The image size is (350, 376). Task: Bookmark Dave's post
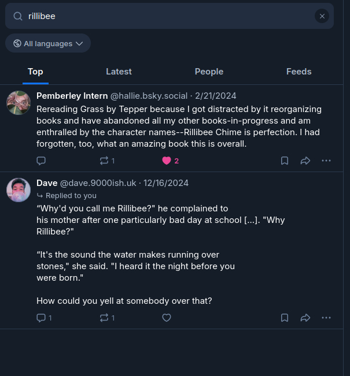[x=285, y=318]
